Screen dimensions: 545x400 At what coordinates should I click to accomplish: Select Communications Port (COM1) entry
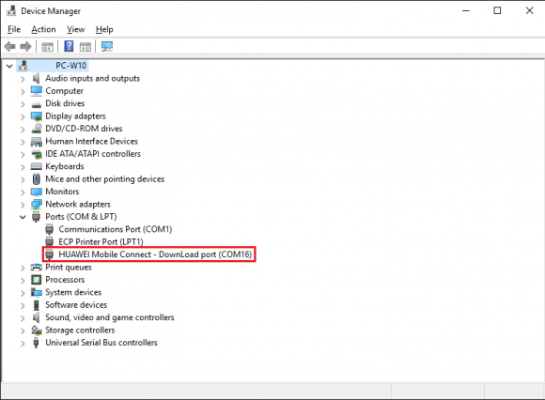click(x=116, y=229)
